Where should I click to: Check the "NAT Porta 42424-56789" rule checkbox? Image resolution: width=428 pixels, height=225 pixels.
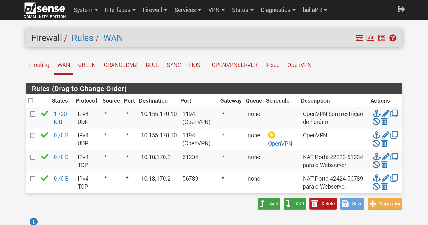coord(32,179)
